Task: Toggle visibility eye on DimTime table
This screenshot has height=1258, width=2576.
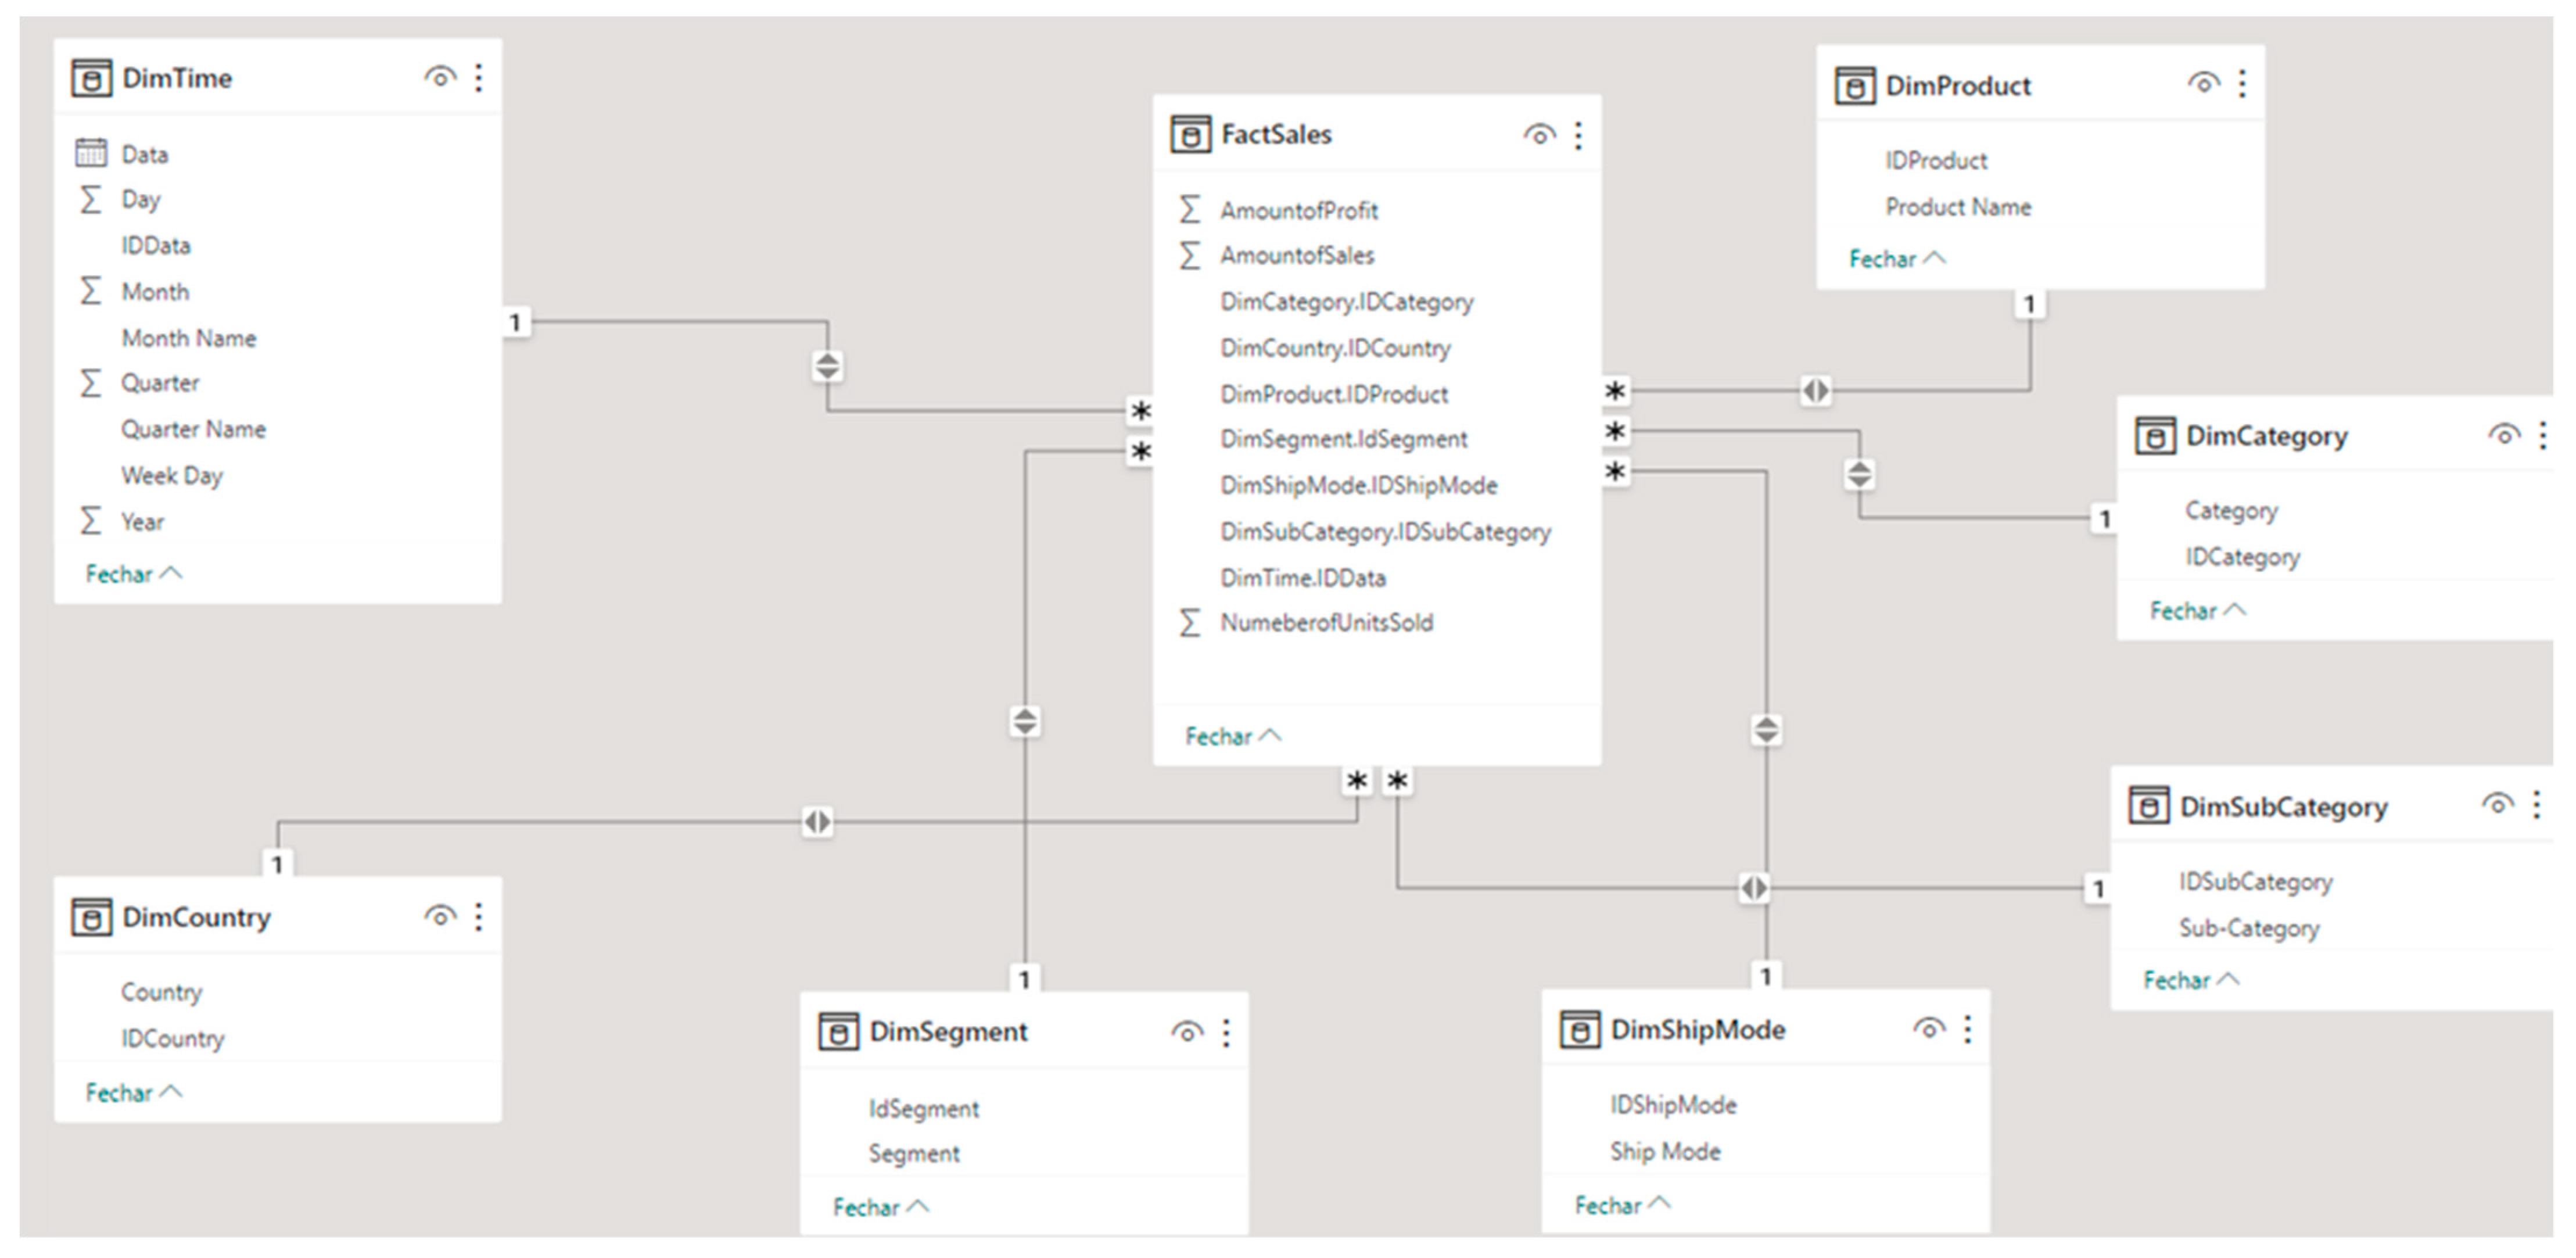Action: pos(440,77)
